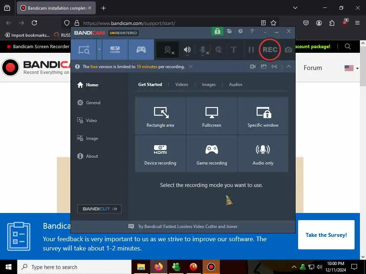Toggle Firefox reader view icon
366x274 pixels.
pyautogui.click(x=263, y=23)
